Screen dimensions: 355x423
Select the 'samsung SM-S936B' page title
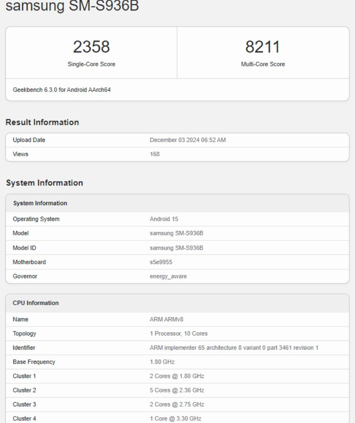click(72, 5)
